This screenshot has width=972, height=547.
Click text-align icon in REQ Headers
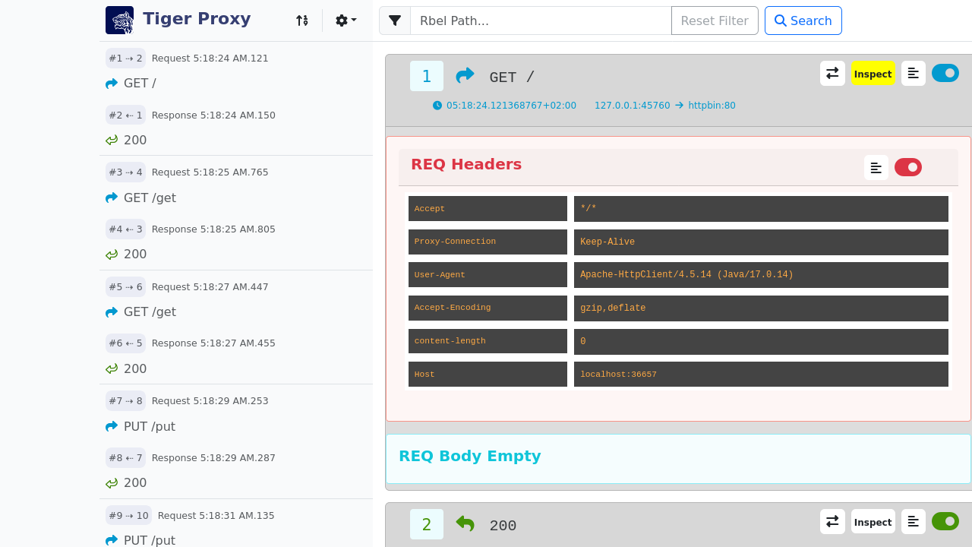[x=876, y=168]
